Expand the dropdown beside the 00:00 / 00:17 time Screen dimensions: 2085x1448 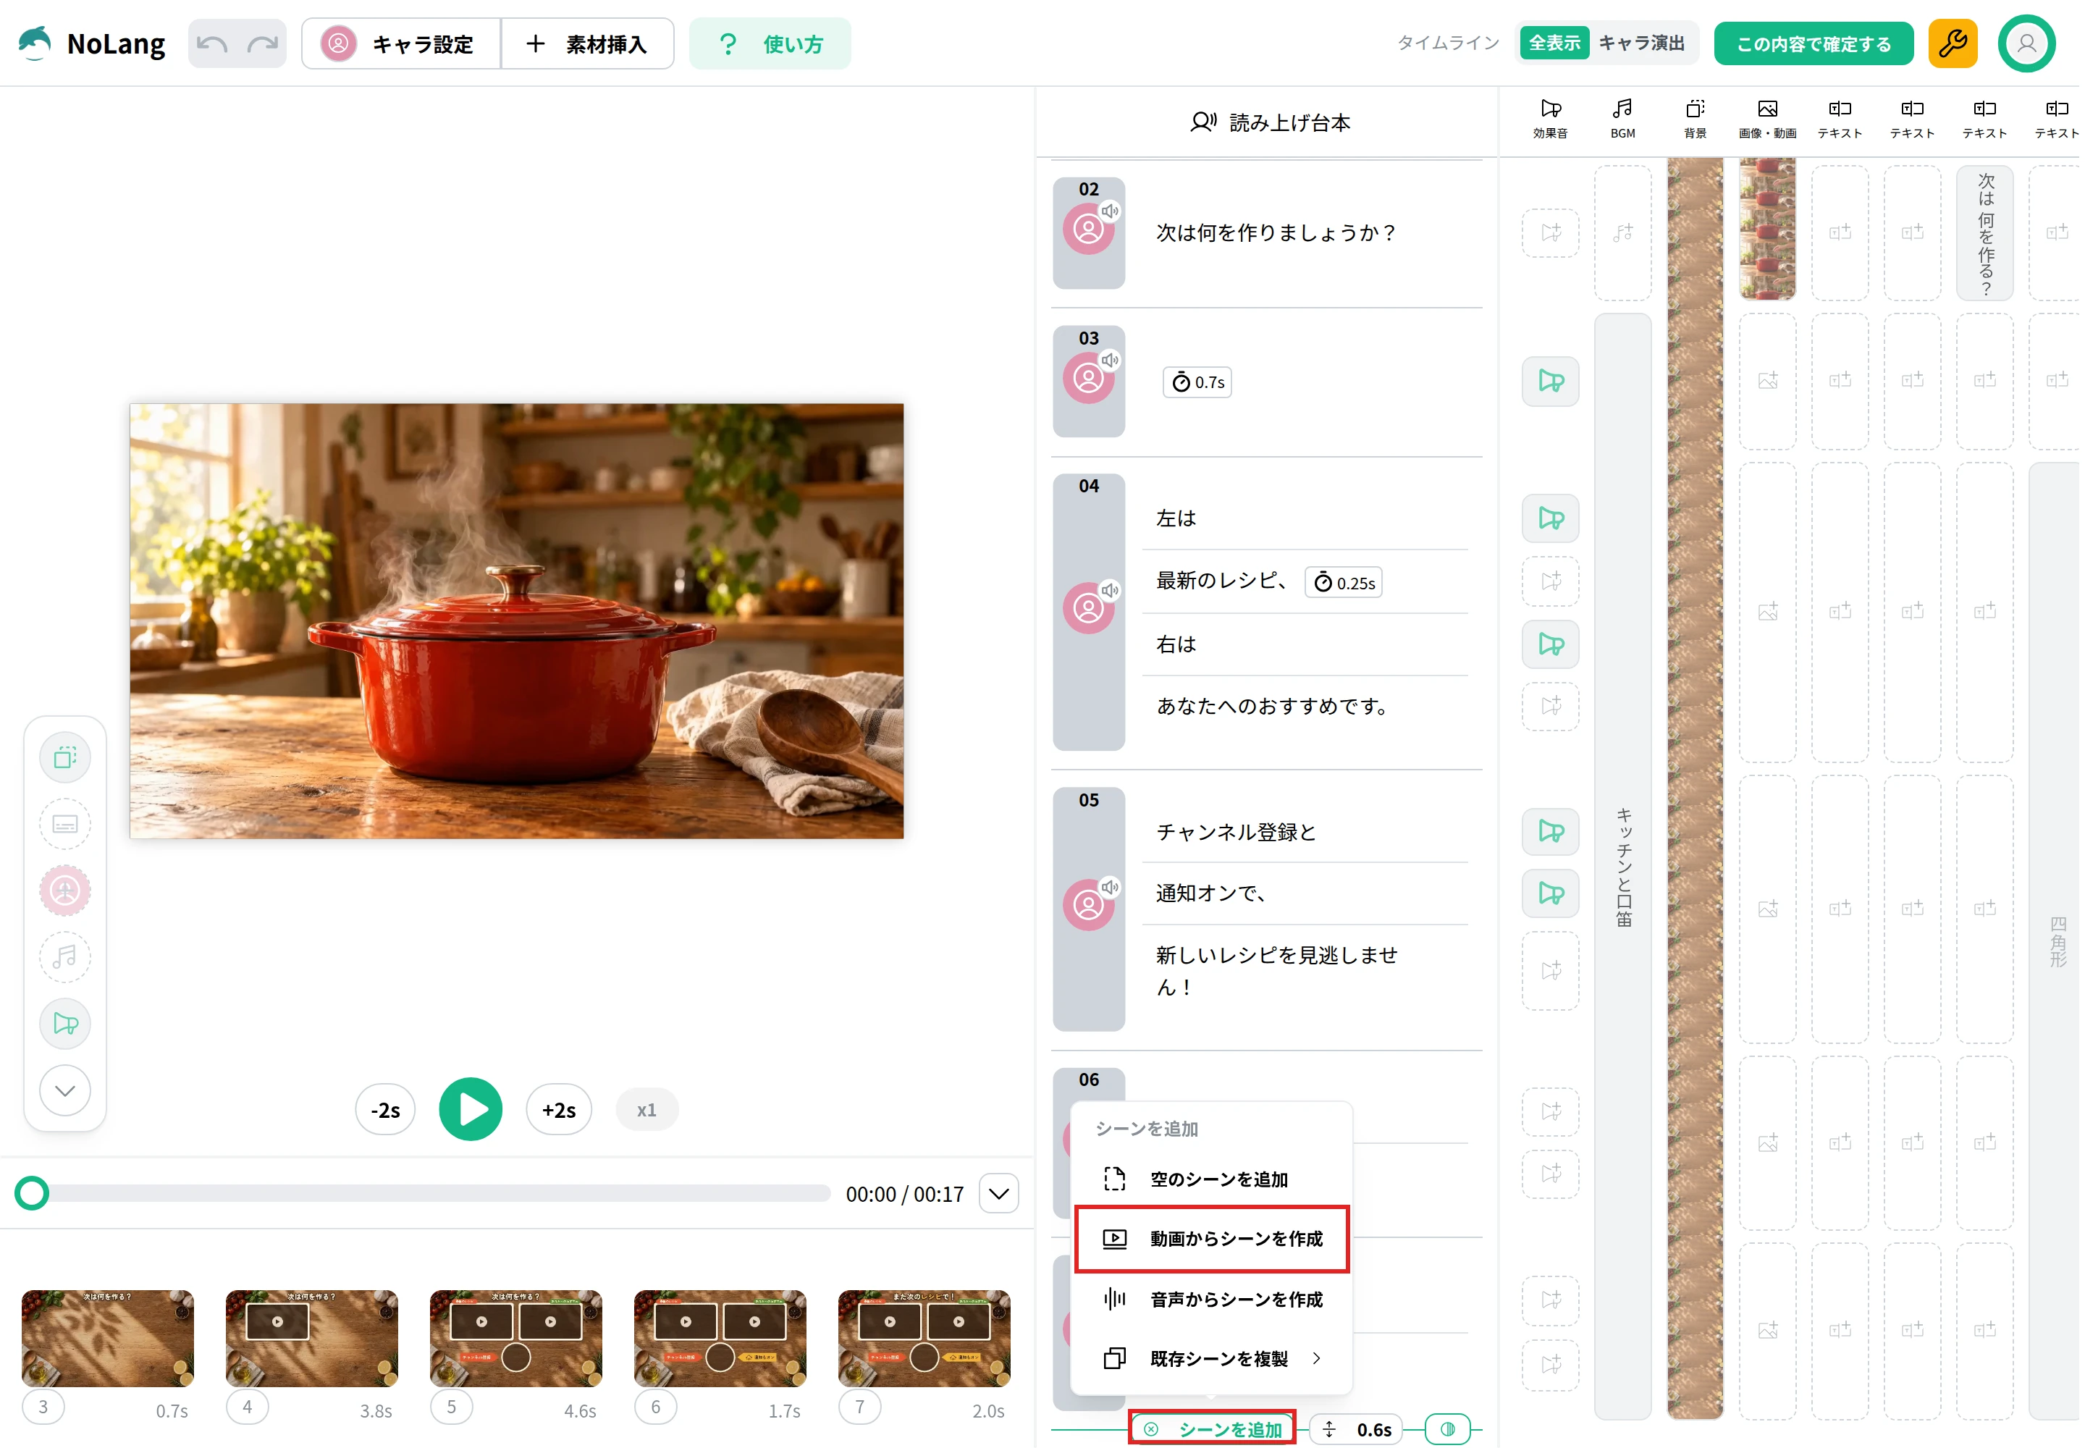(998, 1194)
